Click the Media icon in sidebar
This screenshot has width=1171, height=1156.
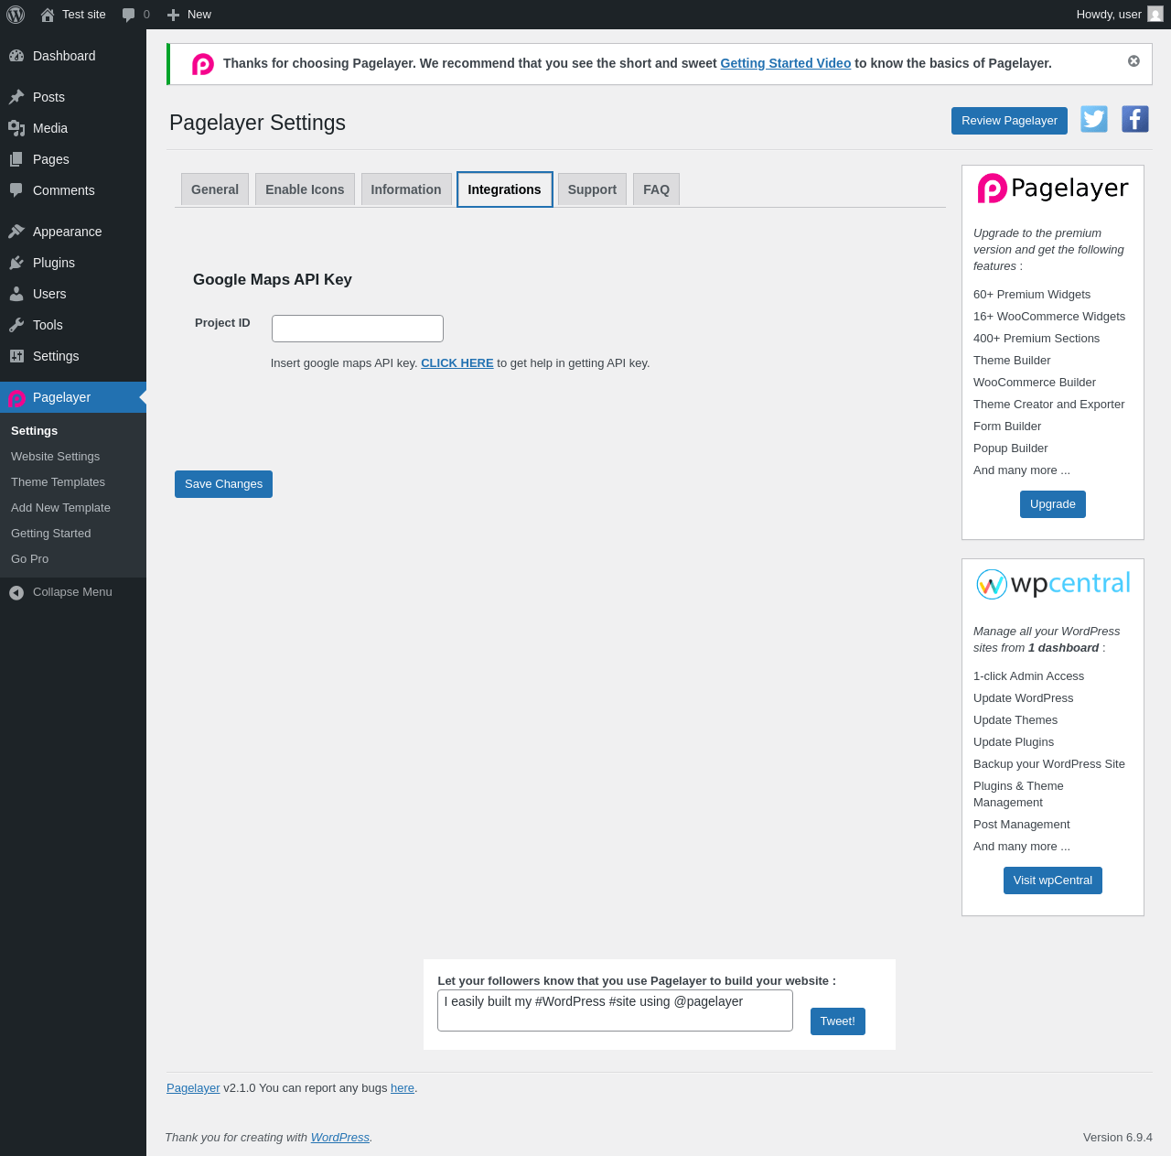(16, 128)
